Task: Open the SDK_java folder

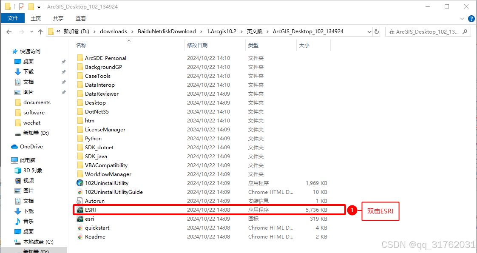Action: (x=96, y=156)
